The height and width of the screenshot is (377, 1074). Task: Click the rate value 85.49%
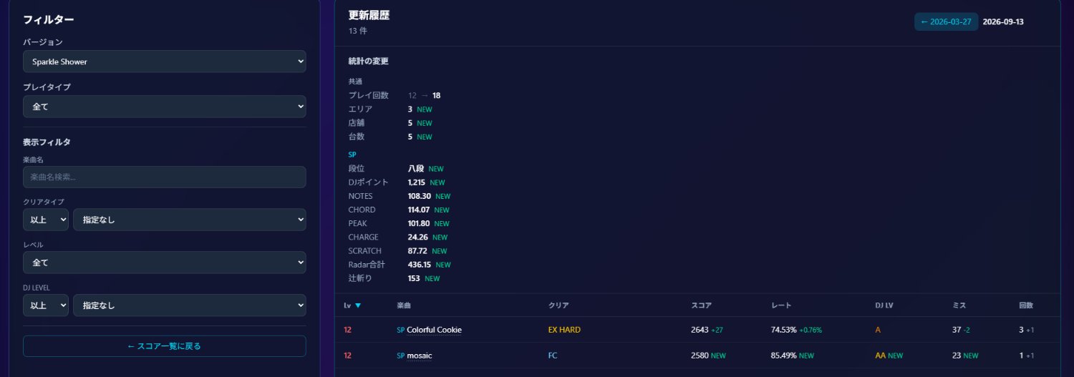(784, 356)
